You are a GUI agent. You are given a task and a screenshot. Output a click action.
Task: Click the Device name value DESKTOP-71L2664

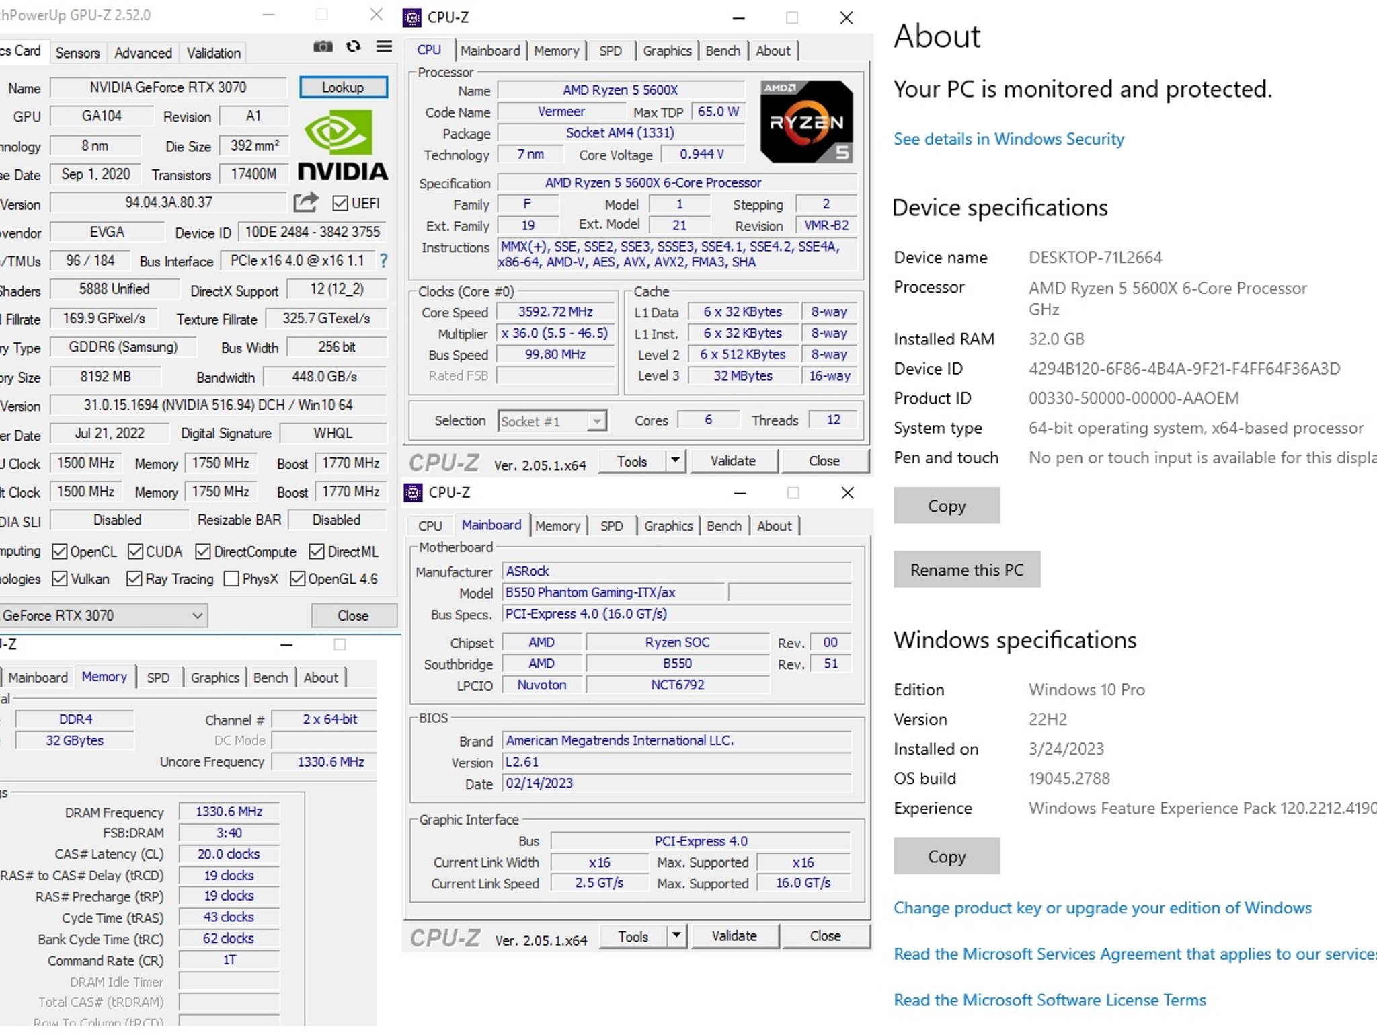(1095, 257)
